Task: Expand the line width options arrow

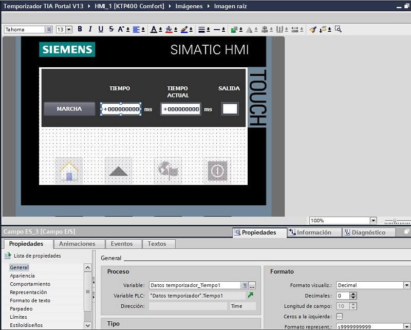Action: point(208,30)
